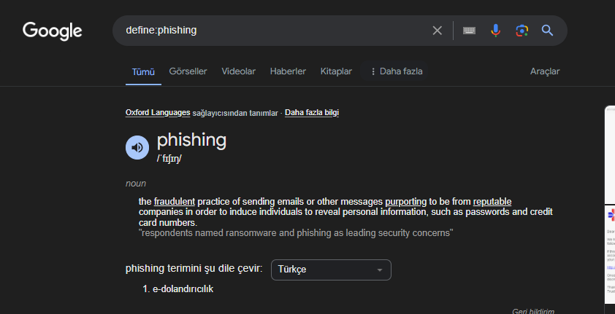Open the Araçlar tools option
Screen dimensions: 615x314
(545, 71)
